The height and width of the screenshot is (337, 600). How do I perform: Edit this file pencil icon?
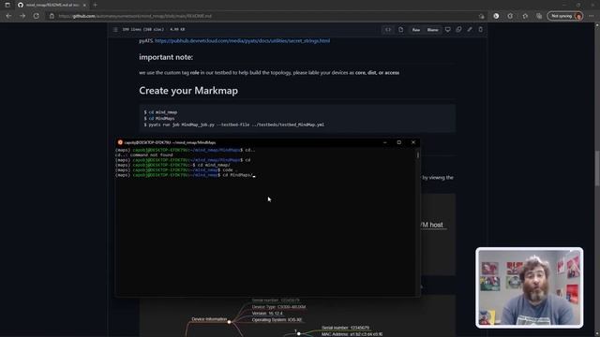(x=470, y=29)
